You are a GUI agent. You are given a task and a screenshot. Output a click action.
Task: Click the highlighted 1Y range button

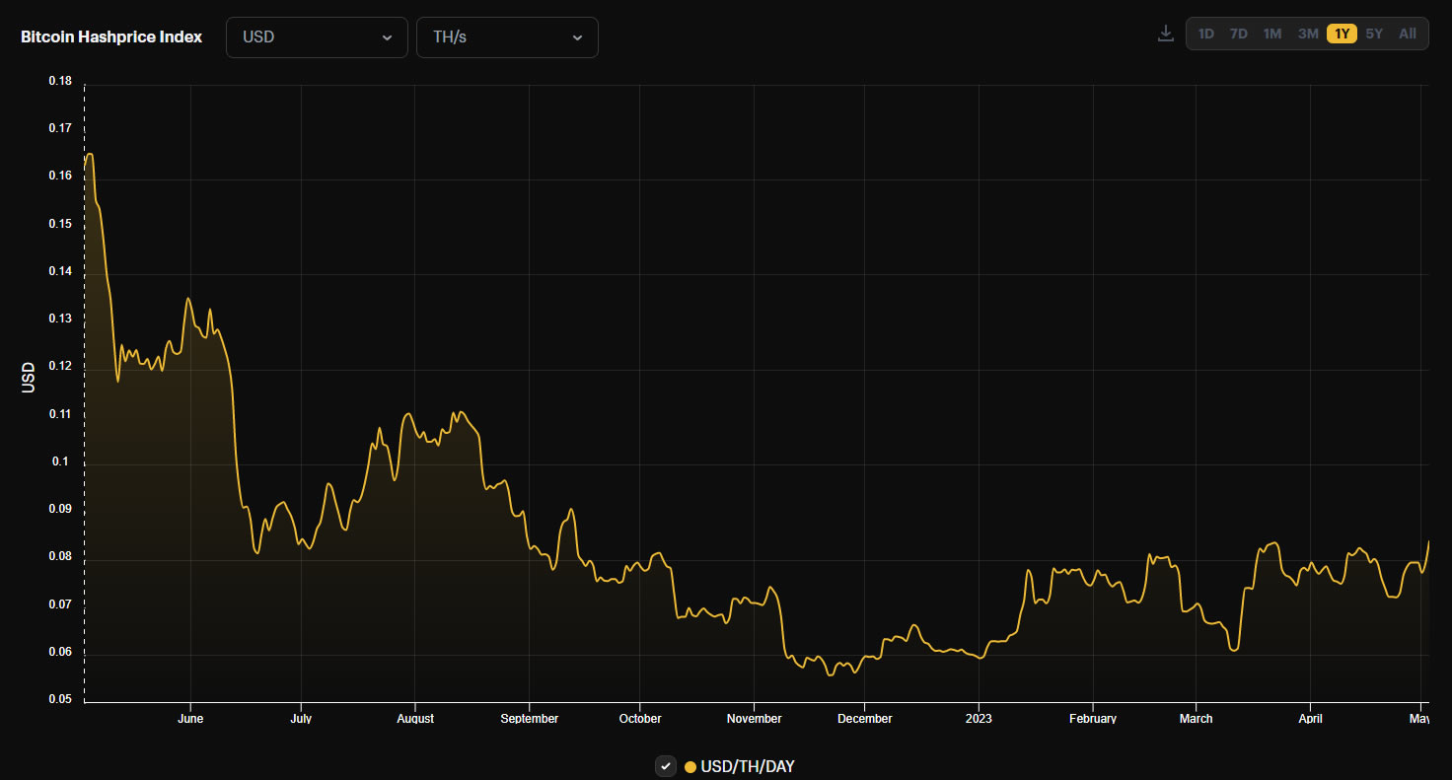[1342, 34]
